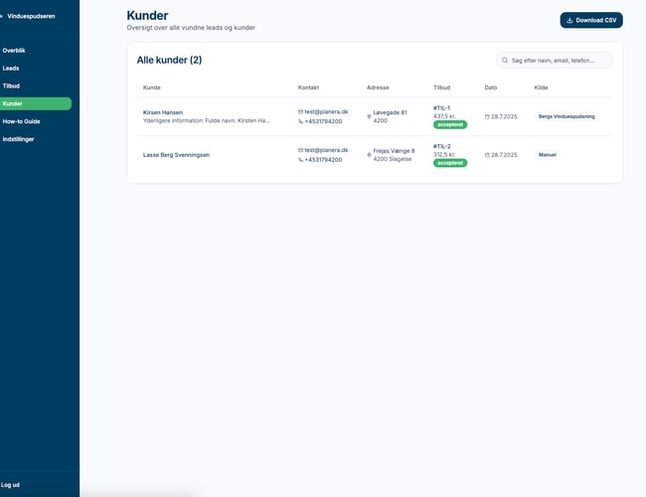Click the Bergs Vinduespudsning source tag
Viewport: 646px width, 497px height.
(x=566, y=116)
